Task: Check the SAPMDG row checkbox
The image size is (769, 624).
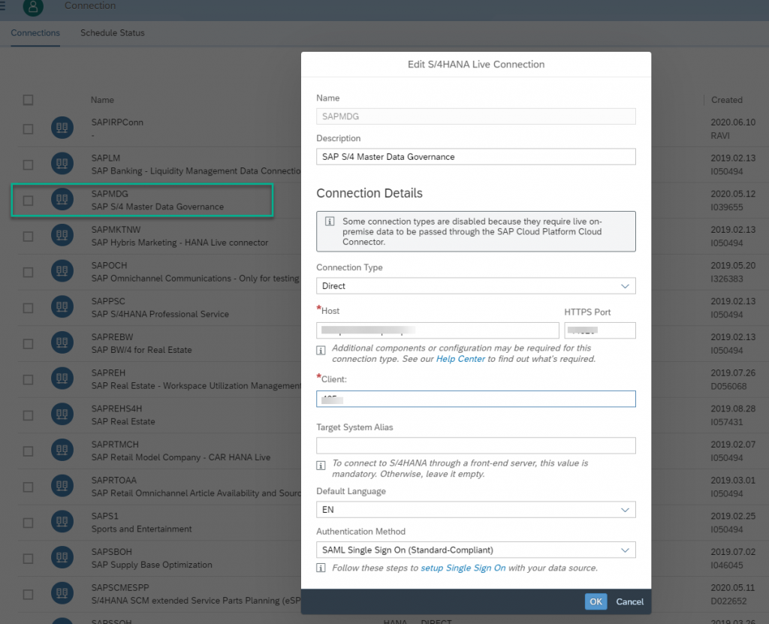Action: point(28,200)
